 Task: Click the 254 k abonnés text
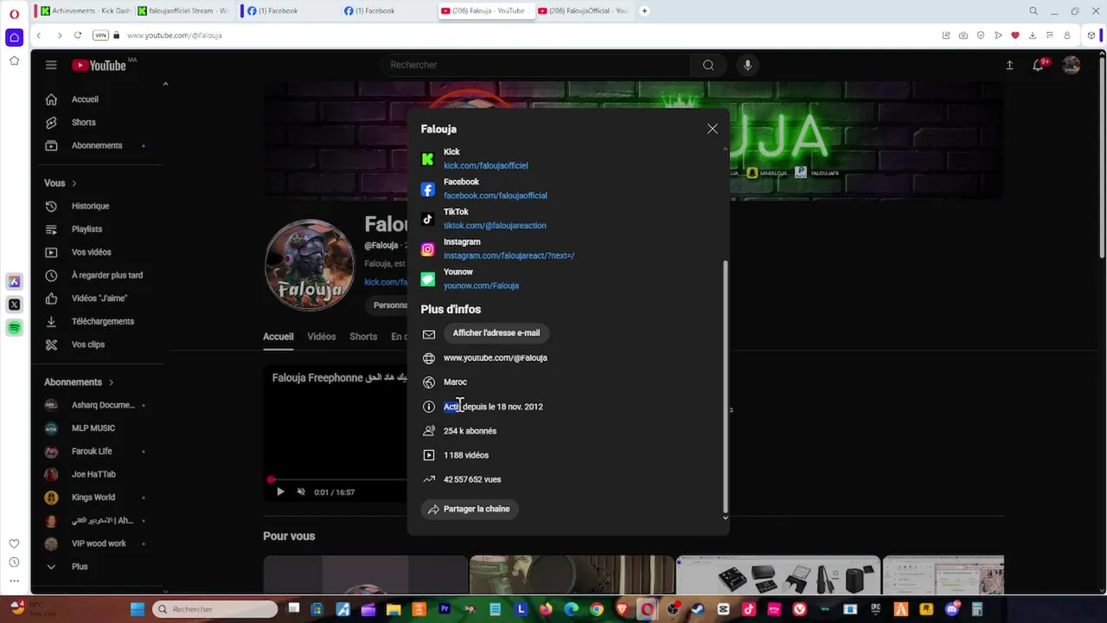tap(470, 431)
